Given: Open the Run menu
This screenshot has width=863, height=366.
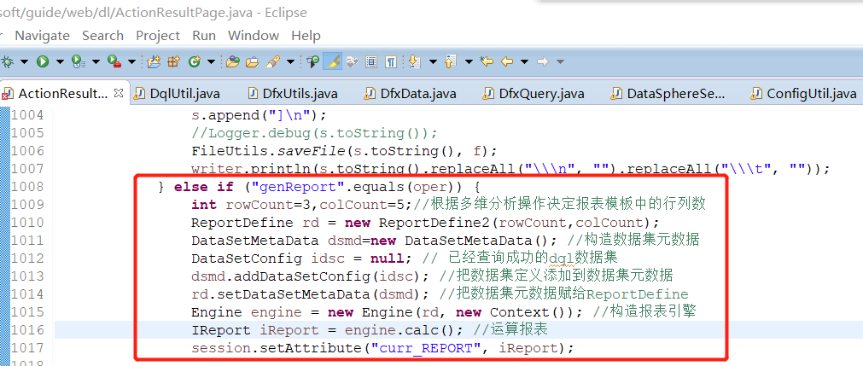Looking at the screenshot, I should point(204,36).
